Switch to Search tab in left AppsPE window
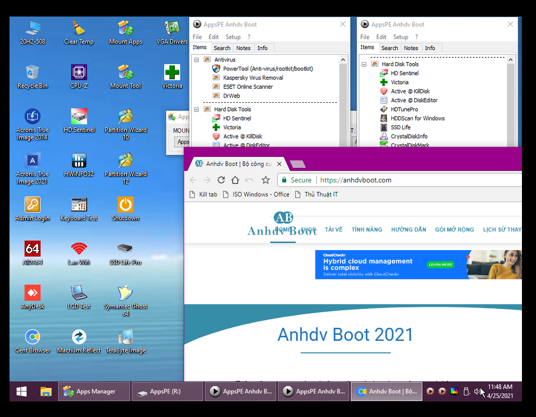Viewport: 536px width, 417px height. 222,48
